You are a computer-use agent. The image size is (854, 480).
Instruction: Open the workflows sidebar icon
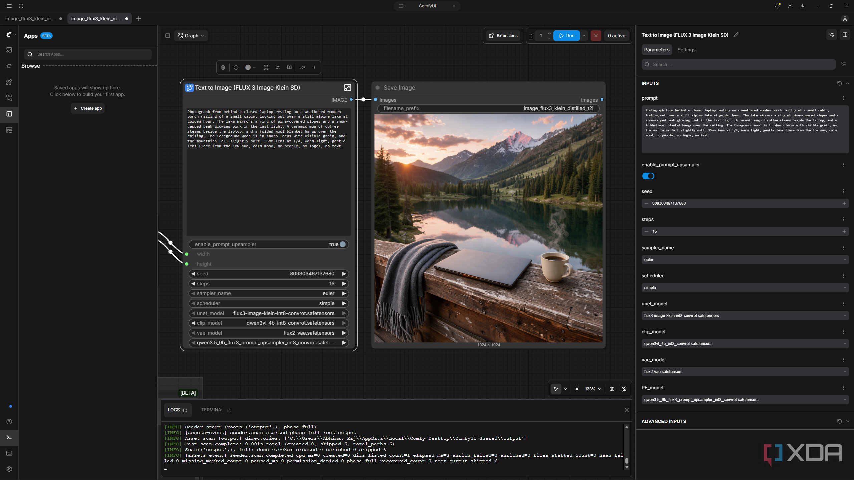tap(9, 98)
